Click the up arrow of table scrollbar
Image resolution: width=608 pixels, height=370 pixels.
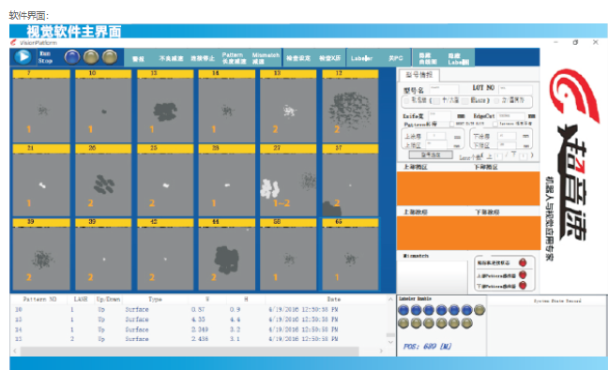click(x=391, y=299)
